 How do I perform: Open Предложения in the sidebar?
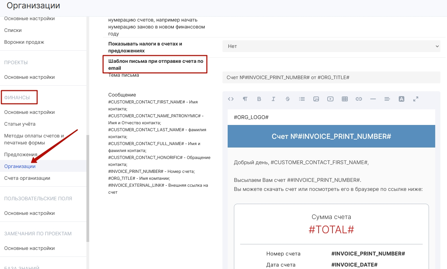(x=21, y=154)
